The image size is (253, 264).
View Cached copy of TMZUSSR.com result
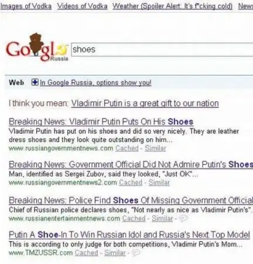coord(87,253)
